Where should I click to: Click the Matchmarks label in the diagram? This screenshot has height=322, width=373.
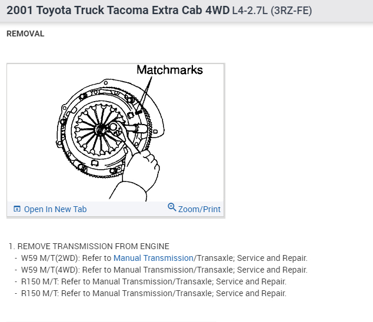pyautogui.click(x=169, y=70)
